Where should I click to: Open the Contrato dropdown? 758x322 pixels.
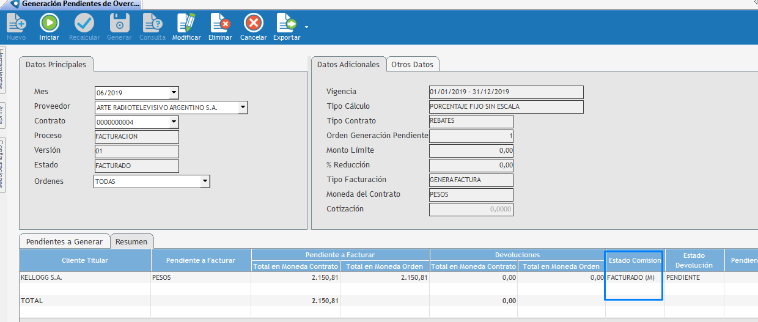tap(174, 122)
